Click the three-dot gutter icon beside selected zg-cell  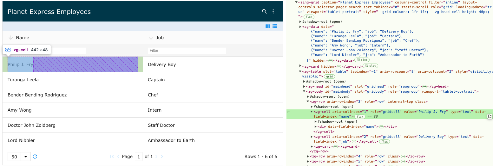click(289, 112)
